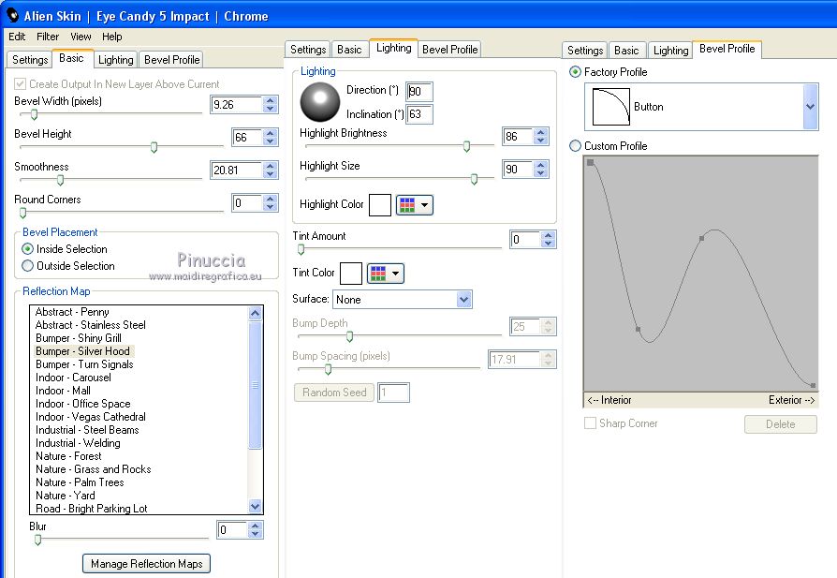Click the Bevel Width value field
Image resolution: width=837 pixels, height=578 pixels.
click(237, 105)
